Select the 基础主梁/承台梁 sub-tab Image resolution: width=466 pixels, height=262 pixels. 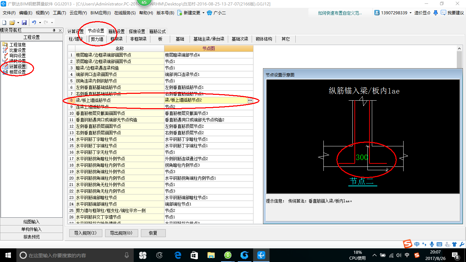(209, 39)
